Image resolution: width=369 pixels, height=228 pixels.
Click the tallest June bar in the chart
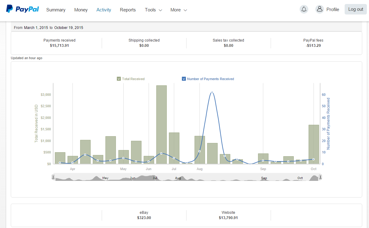(162, 124)
